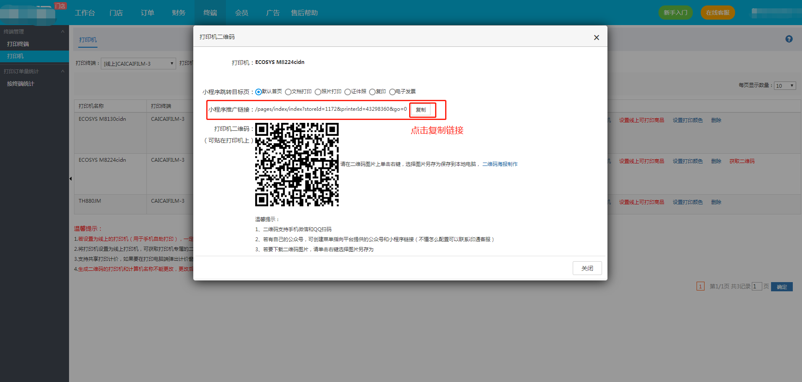Open the 财务 top menu
This screenshot has height=382, width=802.
(x=179, y=13)
